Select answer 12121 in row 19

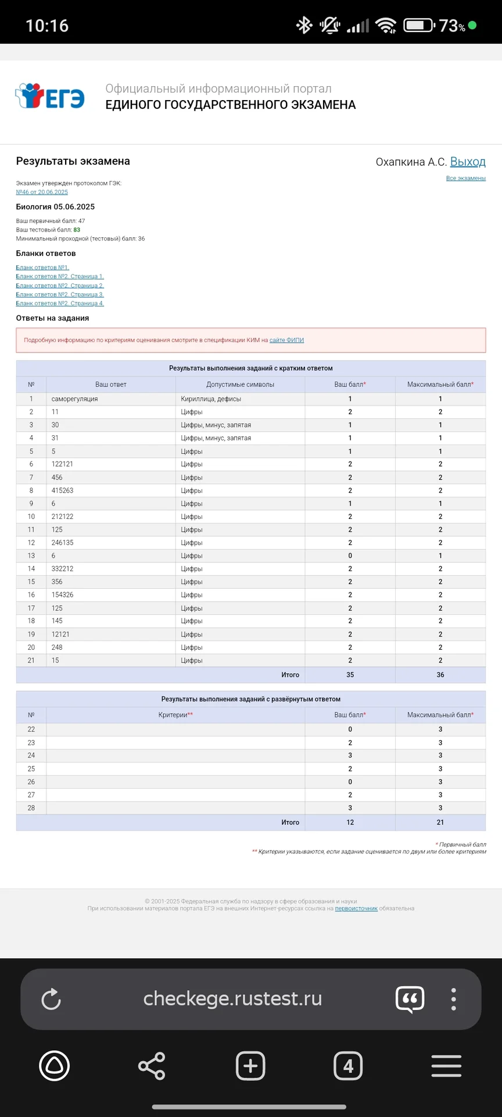(60, 634)
